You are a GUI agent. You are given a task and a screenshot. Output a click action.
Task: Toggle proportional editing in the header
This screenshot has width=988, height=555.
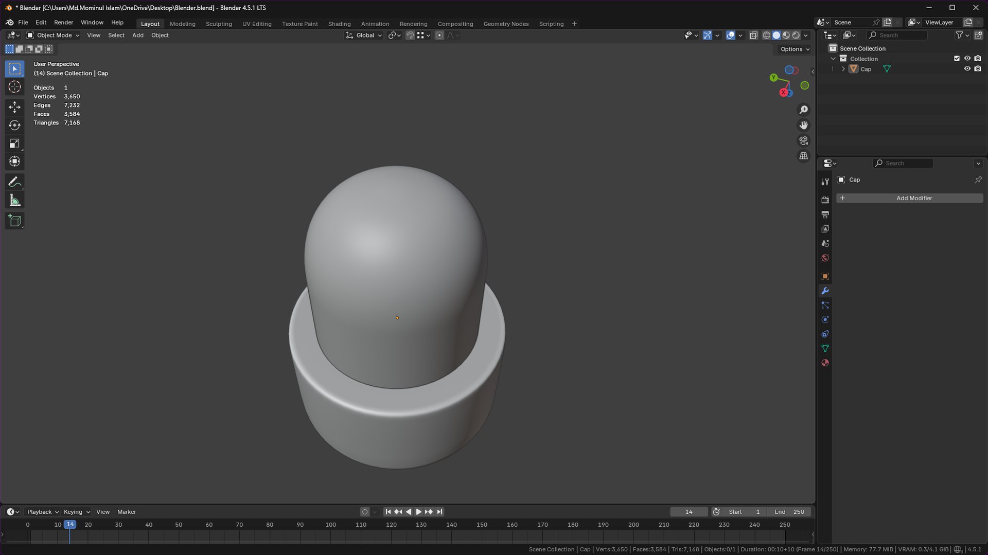(439, 35)
